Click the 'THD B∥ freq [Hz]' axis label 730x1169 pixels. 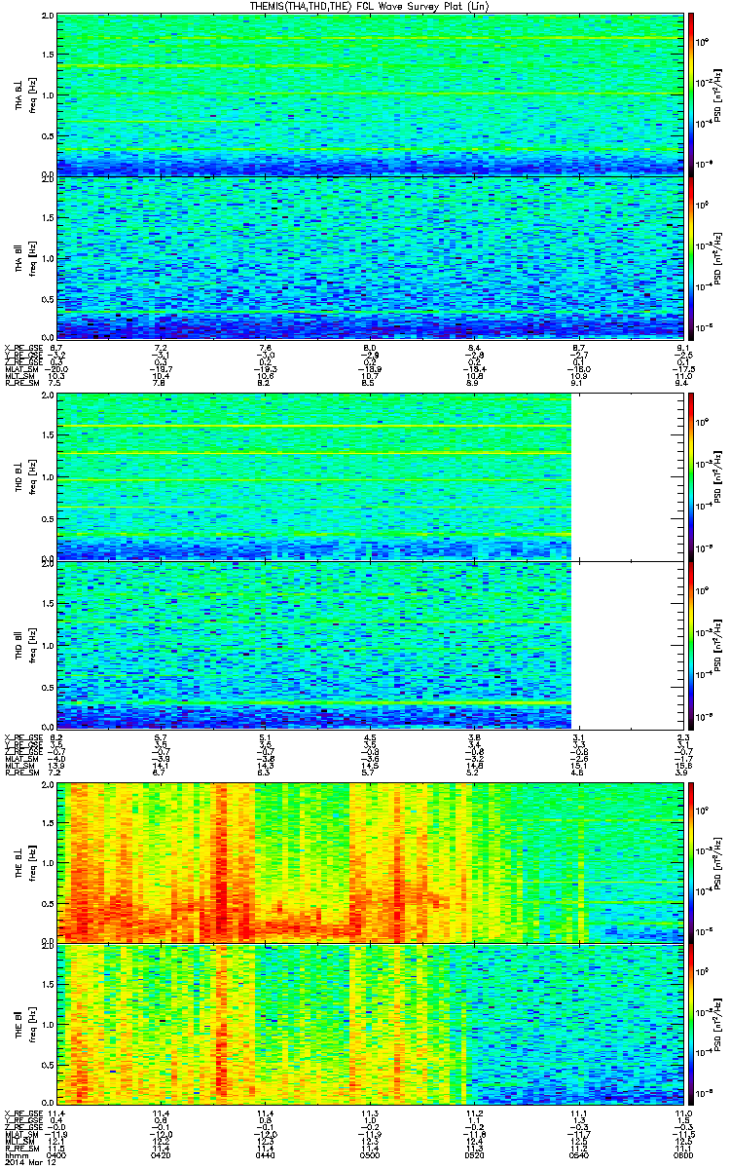click(x=24, y=644)
